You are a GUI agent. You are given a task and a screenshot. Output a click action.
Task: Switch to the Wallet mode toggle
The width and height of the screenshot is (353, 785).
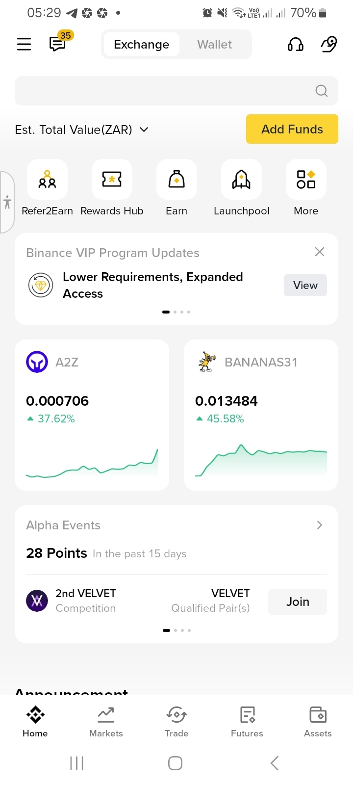tap(214, 44)
